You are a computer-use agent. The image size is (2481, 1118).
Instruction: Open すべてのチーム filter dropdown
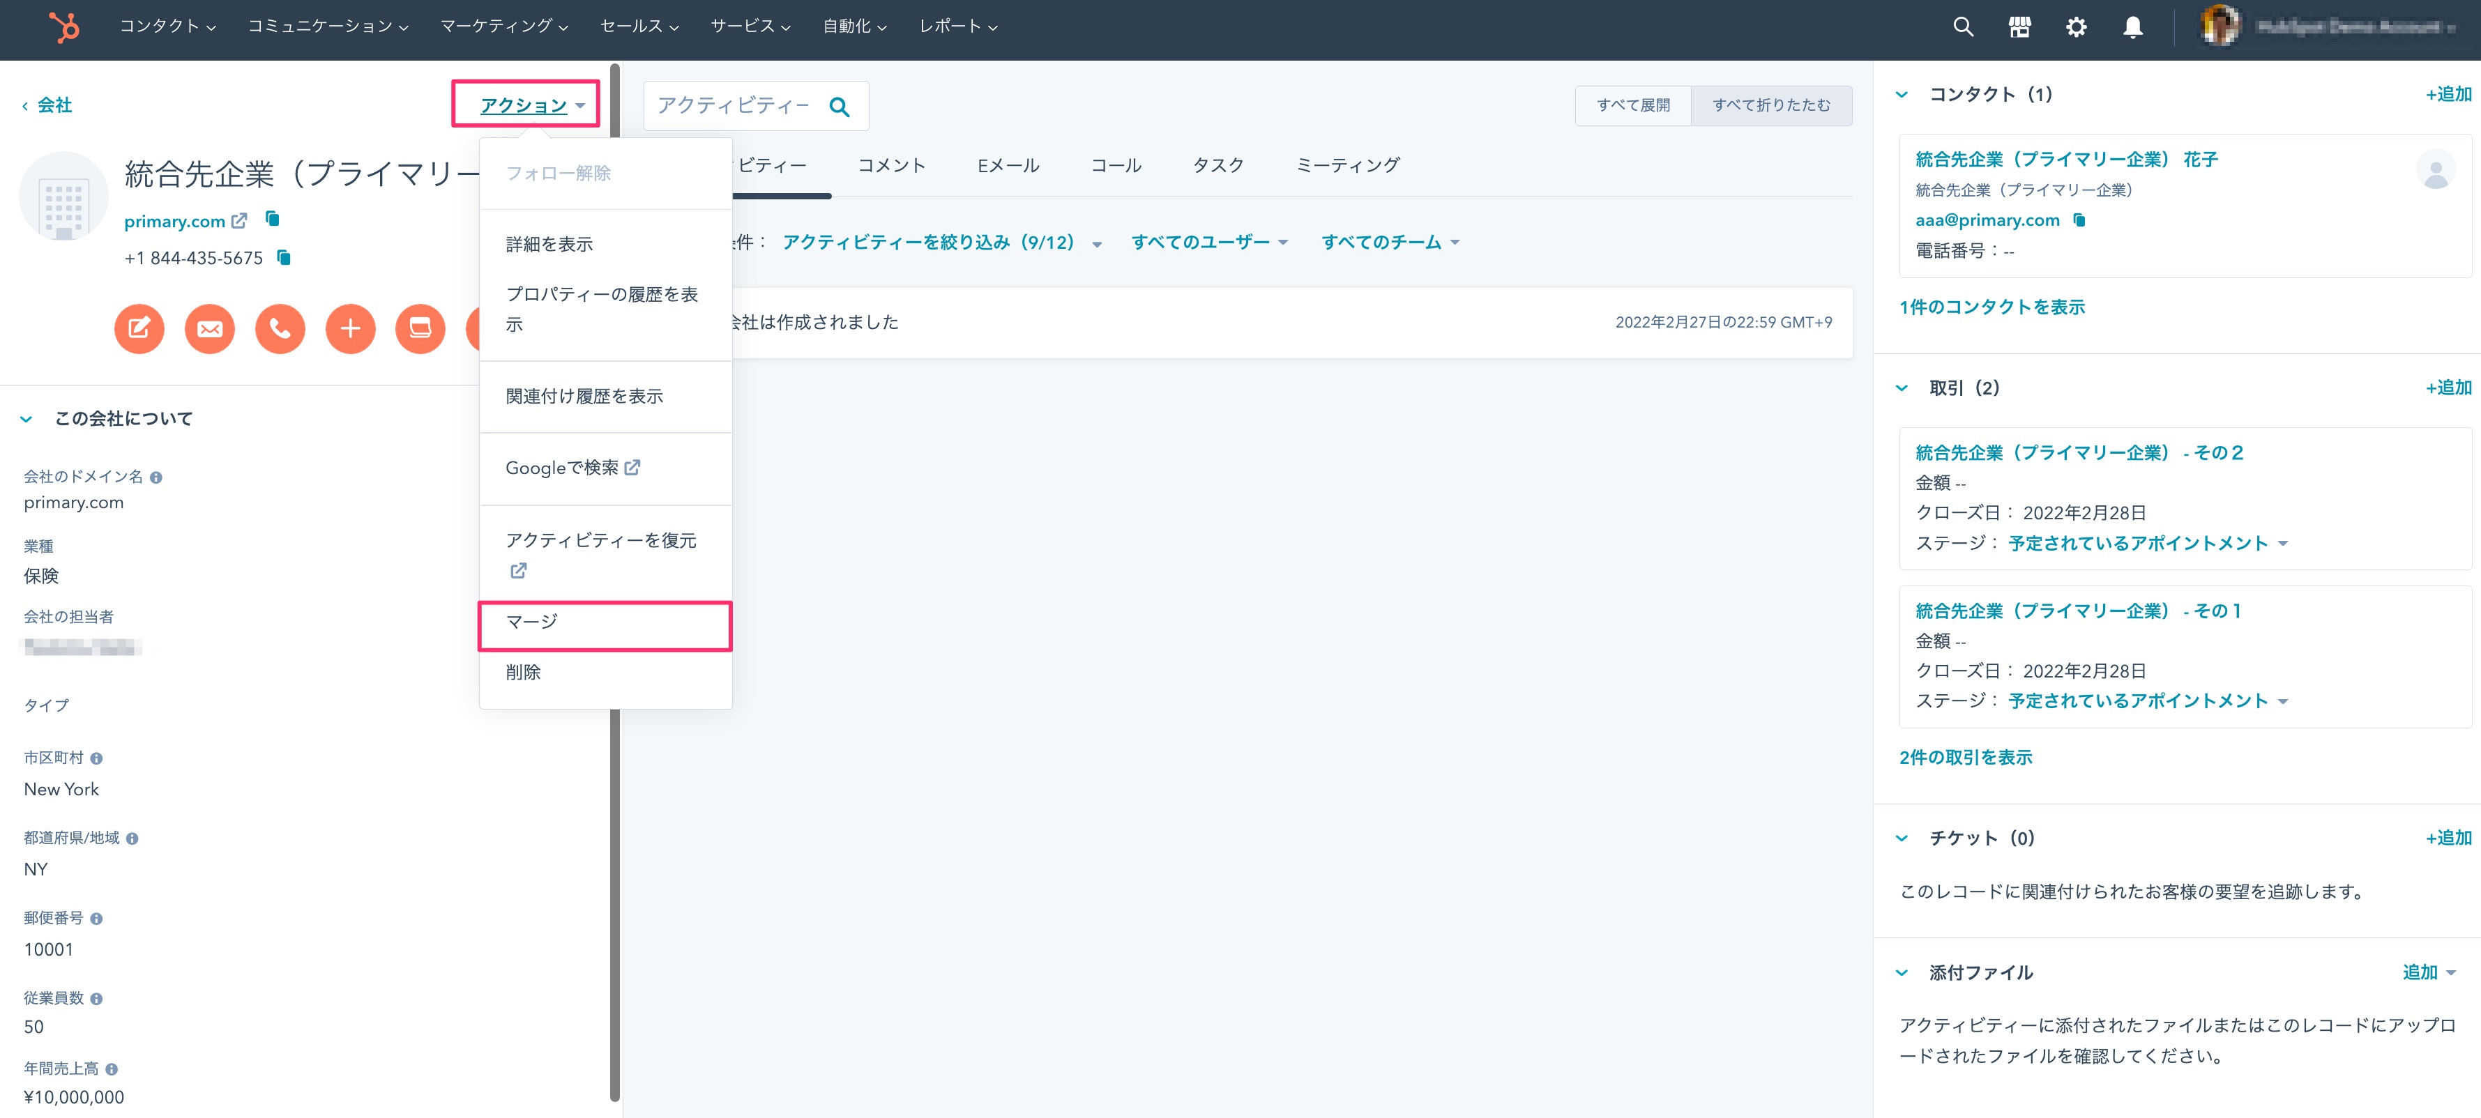click(1390, 243)
